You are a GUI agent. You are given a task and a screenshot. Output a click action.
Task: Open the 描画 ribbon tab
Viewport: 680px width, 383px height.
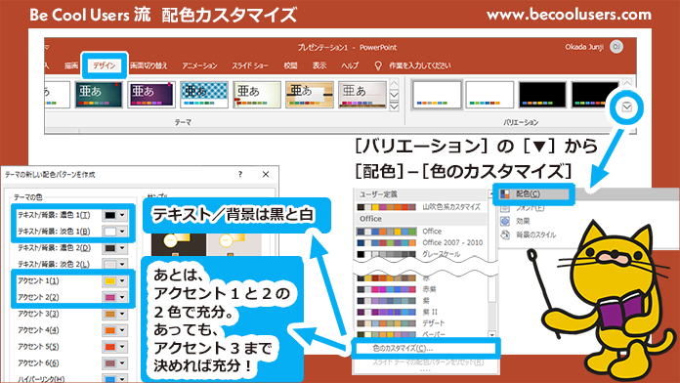click(x=71, y=65)
